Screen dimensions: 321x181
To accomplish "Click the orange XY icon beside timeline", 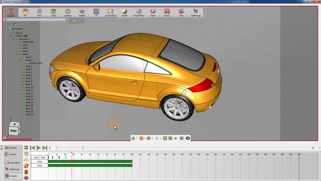I will [26, 166].
